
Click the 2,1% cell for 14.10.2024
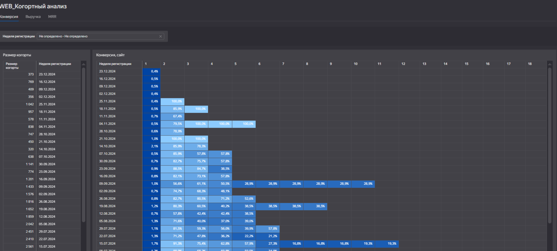click(151, 146)
